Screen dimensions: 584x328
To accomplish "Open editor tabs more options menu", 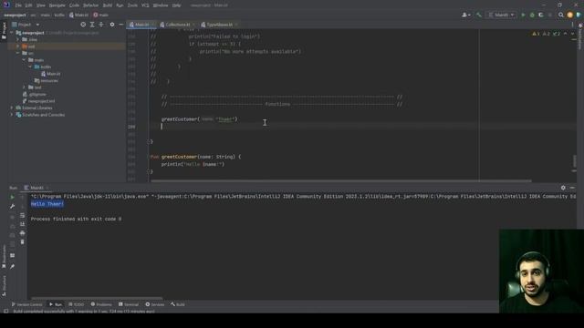I will tap(572, 25).
